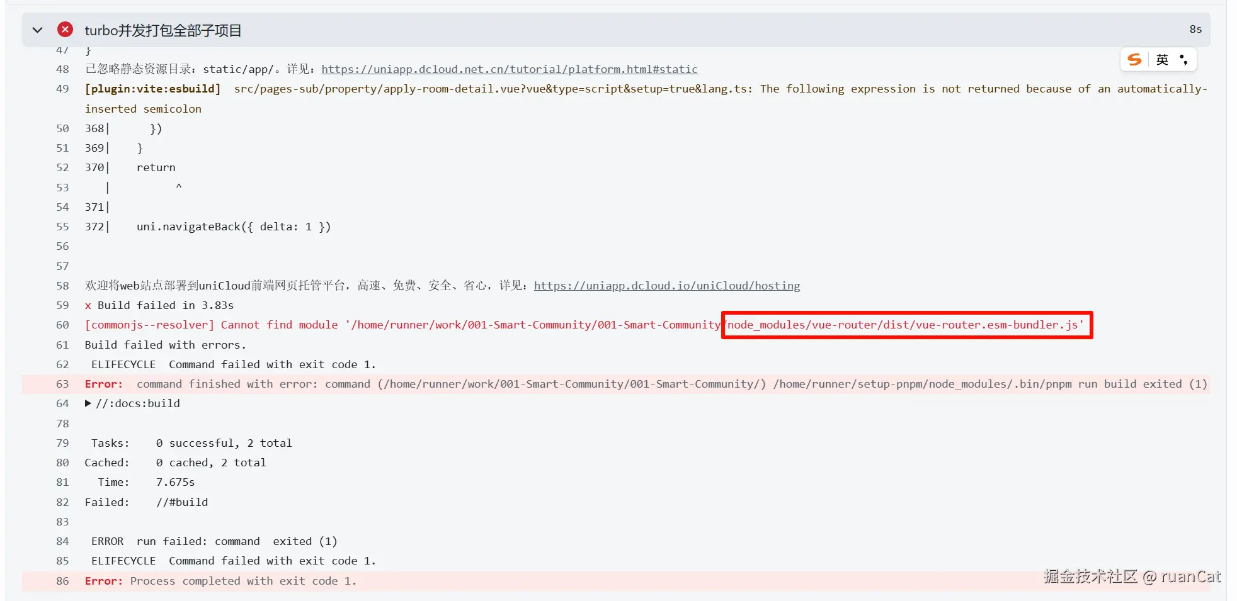Viewport: 1237px width, 601px height.
Task: Open the uniapp platform.html#static tutorial link
Action: click(510, 69)
